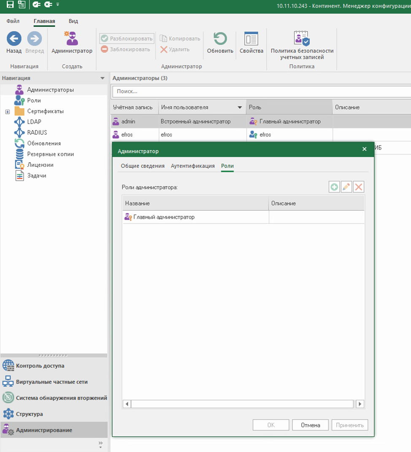Screen dimensions: 411x452
Task: Click the Отмена button
Action: [x=310, y=425]
